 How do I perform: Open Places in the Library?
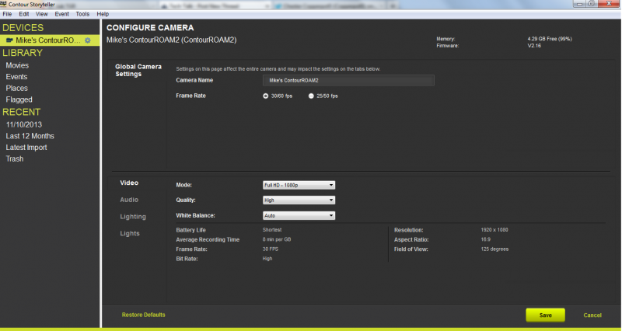click(x=16, y=88)
